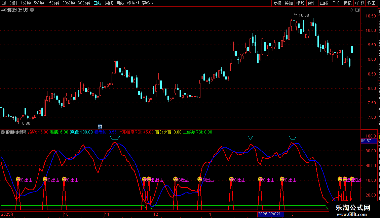Click the 6.80 low price label
380x218 pixels.
(26, 123)
